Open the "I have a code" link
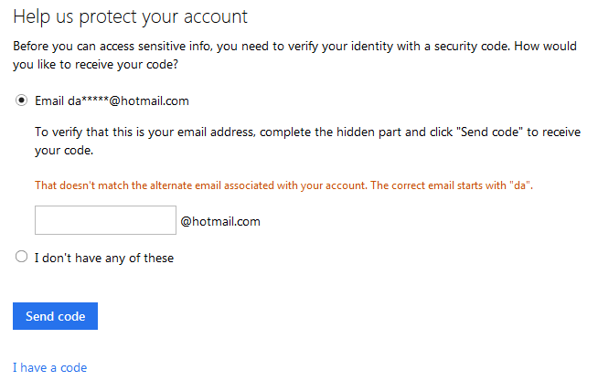The width and height of the screenshot is (598, 391). (49, 367)
